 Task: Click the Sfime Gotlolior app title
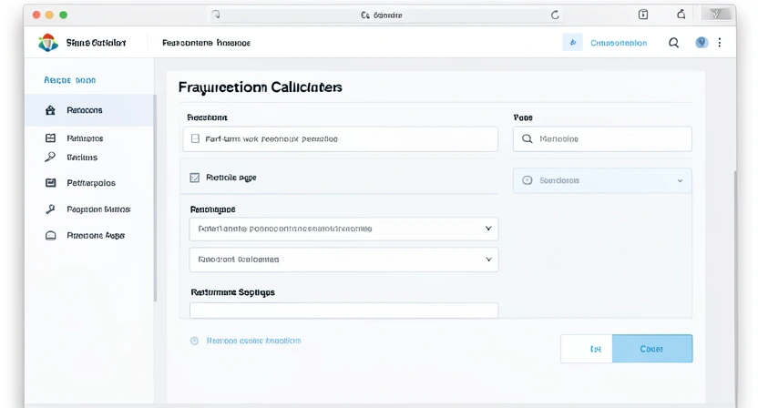[97, 43]
